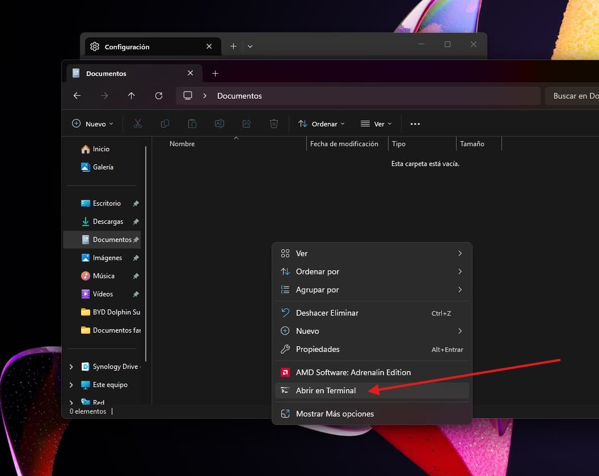Go up one folder level

[132, 96]
